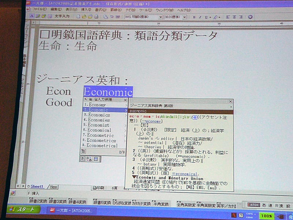This screenshot has height=220, width=293.
Task: Expand the Econometric candidate arrow
Action: click(125, 135)
